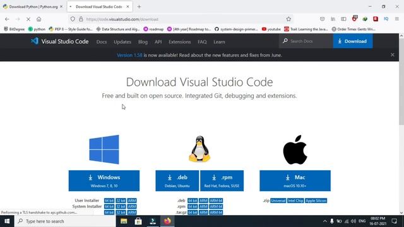This screenshot has width=404, height=227.
Task: Open the Firefox library icon
Action: [x=333, y=19]
